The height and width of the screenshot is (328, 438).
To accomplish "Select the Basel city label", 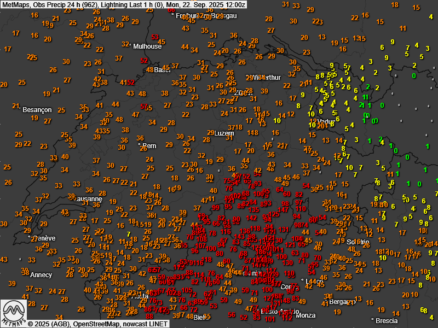I will click(162, 70).
